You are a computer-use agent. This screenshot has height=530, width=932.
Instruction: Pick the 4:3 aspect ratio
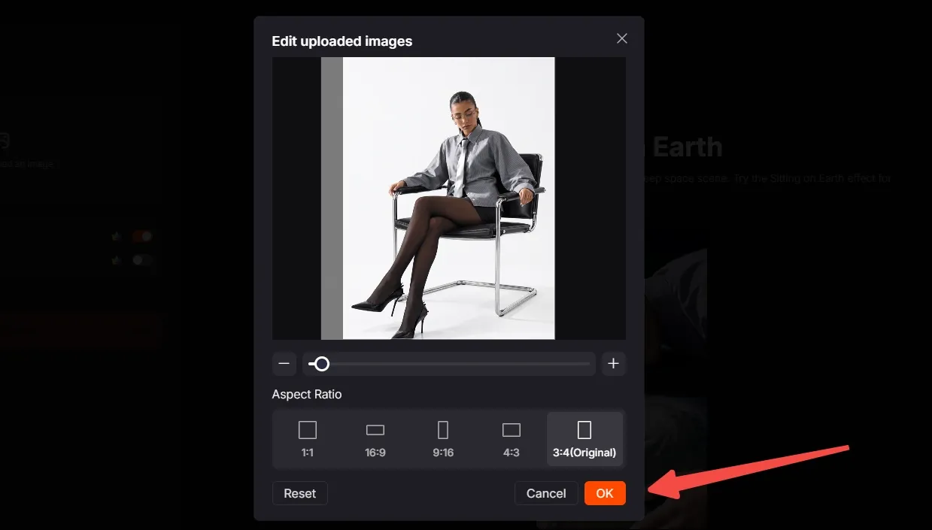[x=512, y=439]
